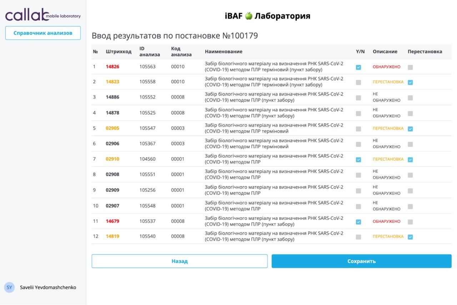457x305 pixels.
Task: Save results with the Сохранить button
Action: pos(361,261)
